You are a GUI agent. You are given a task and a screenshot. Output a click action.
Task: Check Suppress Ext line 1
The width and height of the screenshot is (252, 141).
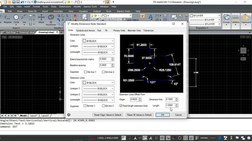click(x=85, y=106)
